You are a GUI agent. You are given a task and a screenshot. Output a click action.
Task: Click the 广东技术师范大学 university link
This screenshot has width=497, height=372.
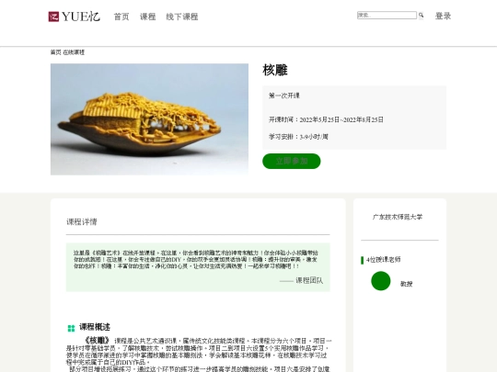pos(398,217)
